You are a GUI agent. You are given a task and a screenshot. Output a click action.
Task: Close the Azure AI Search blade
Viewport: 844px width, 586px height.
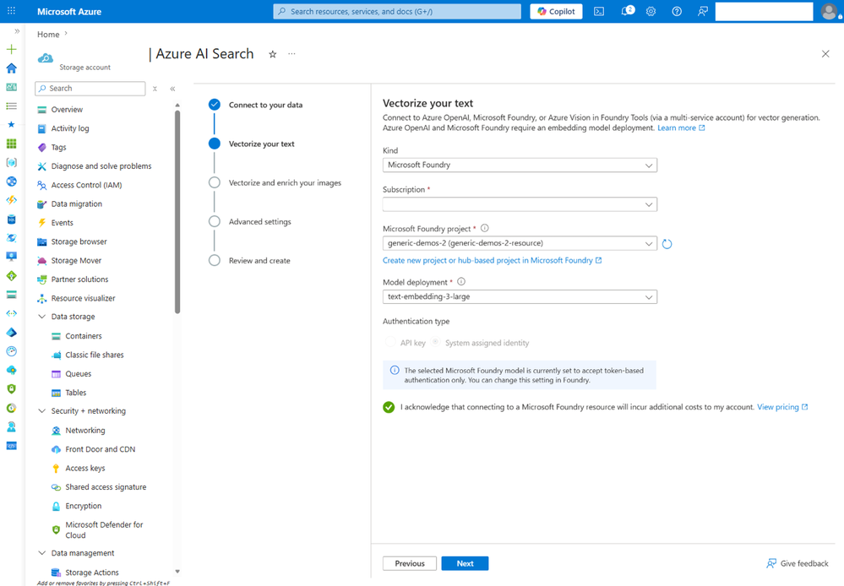[825, 54]
